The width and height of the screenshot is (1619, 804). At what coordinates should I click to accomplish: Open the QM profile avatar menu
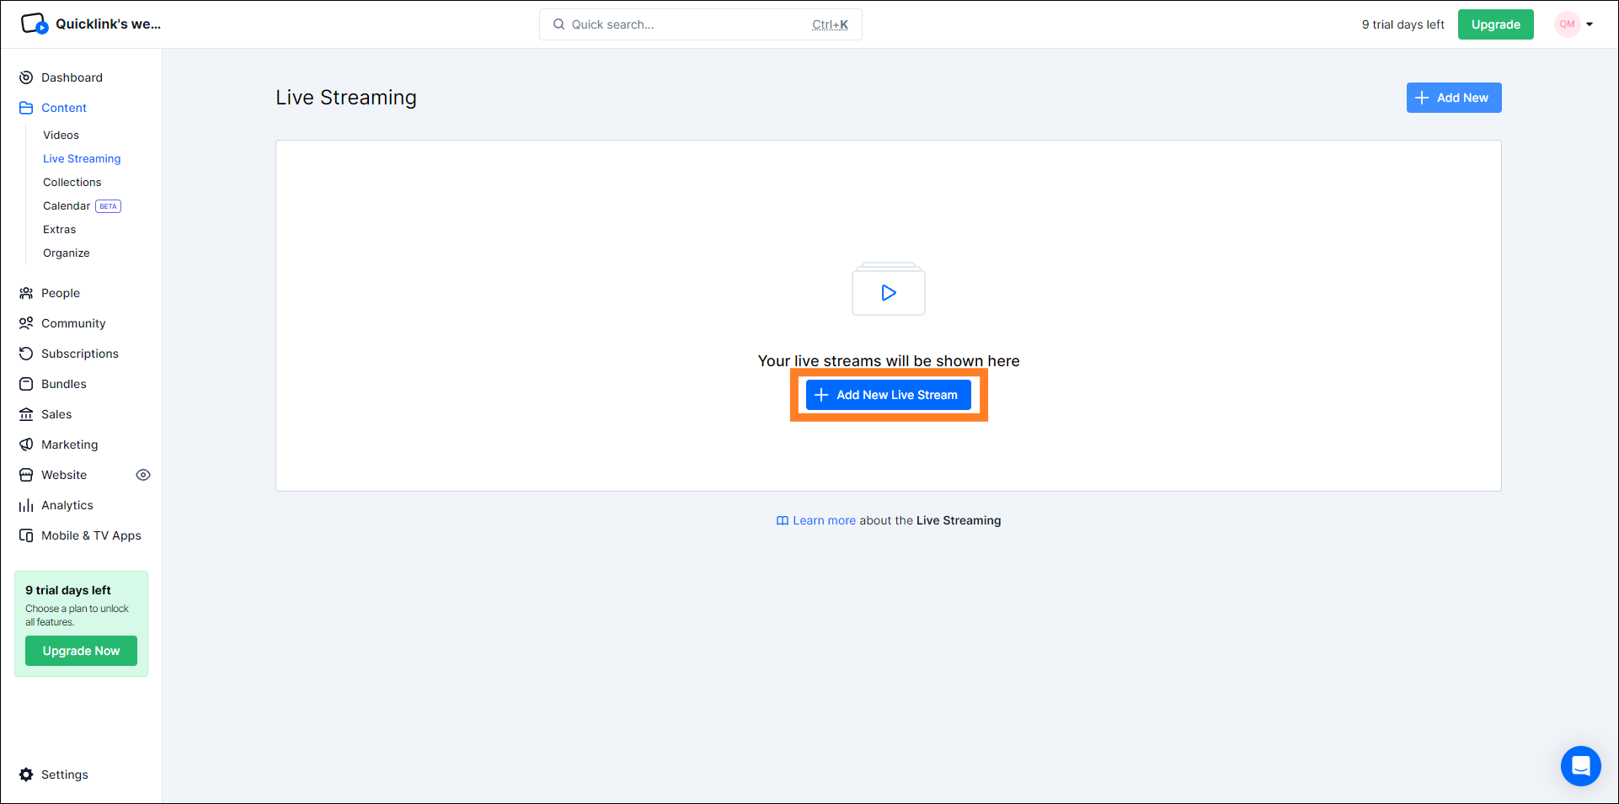click(1567, 24)
